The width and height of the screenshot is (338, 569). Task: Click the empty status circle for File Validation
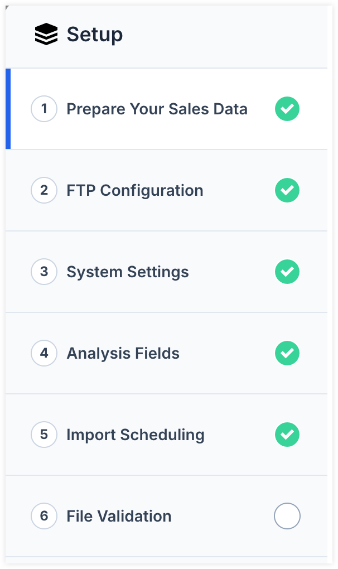coord(287,516)
